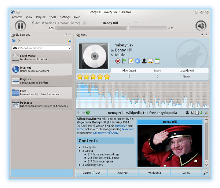Switch to Lyrics applet tab
Viewport: 220px width, 188px height.
[x=186, y=173]
